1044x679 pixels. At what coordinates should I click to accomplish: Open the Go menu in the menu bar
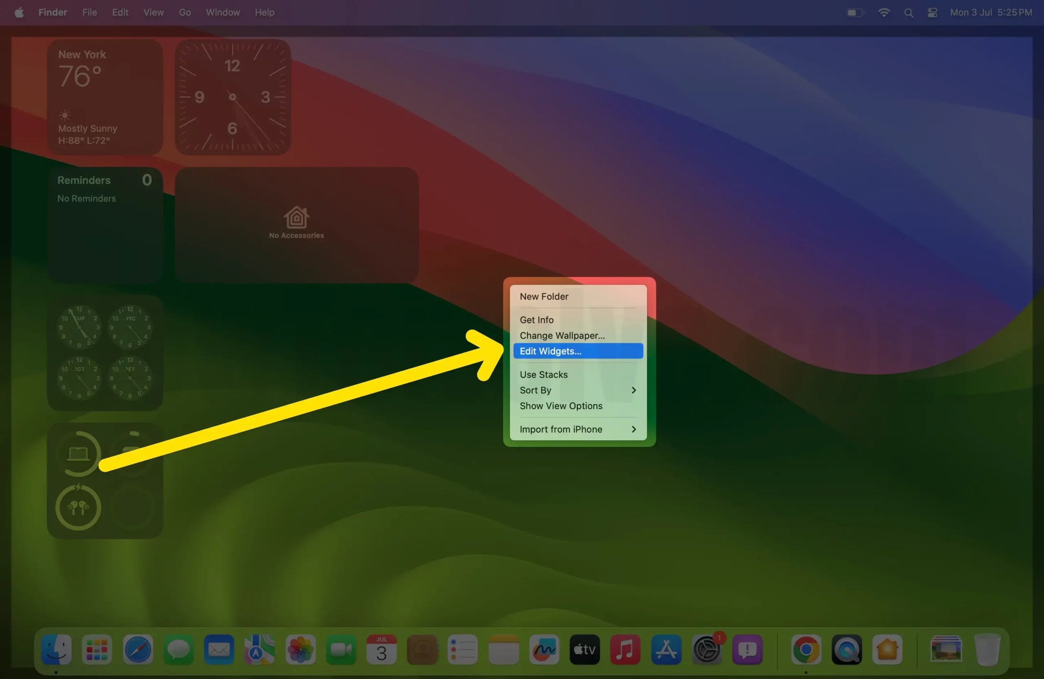pos(184,12)
